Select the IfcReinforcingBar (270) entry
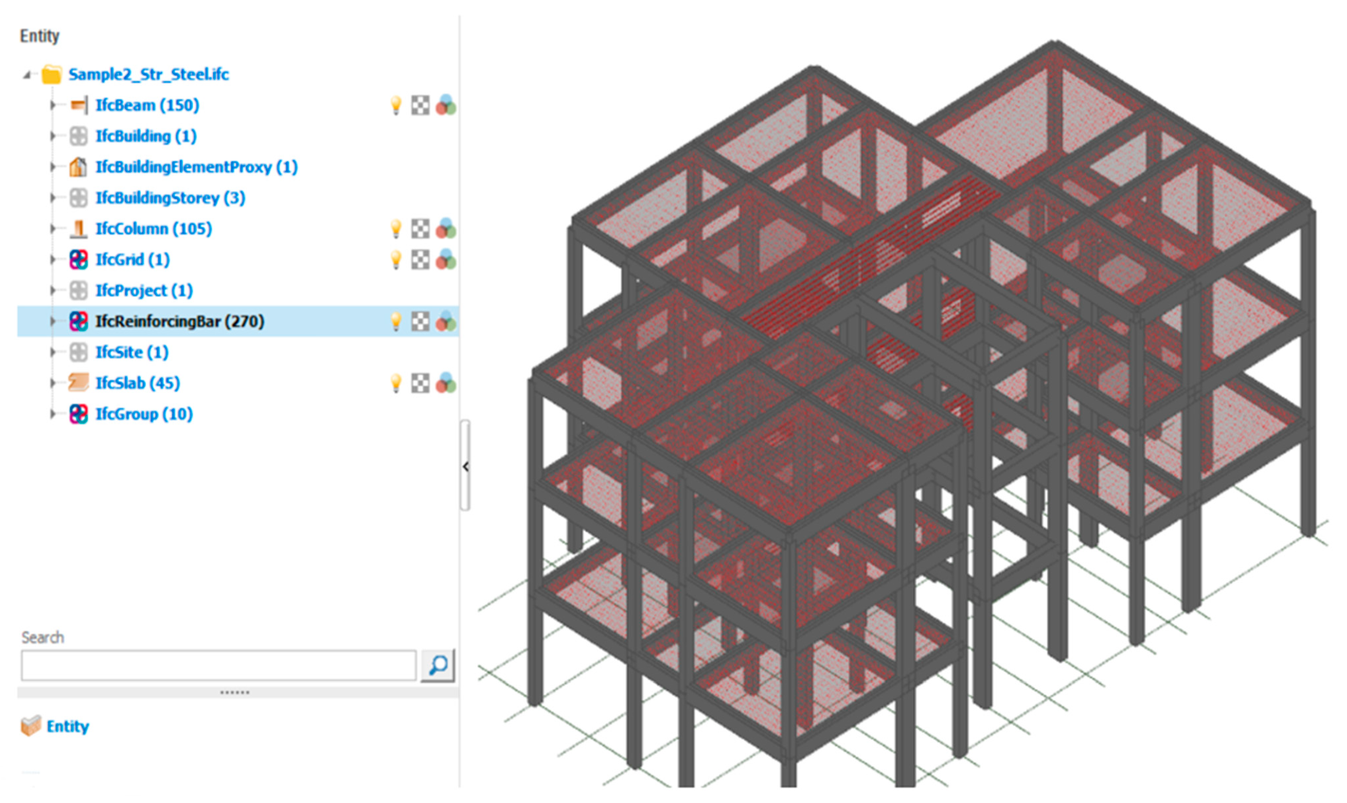The image size is (1347, 803). 180,321
